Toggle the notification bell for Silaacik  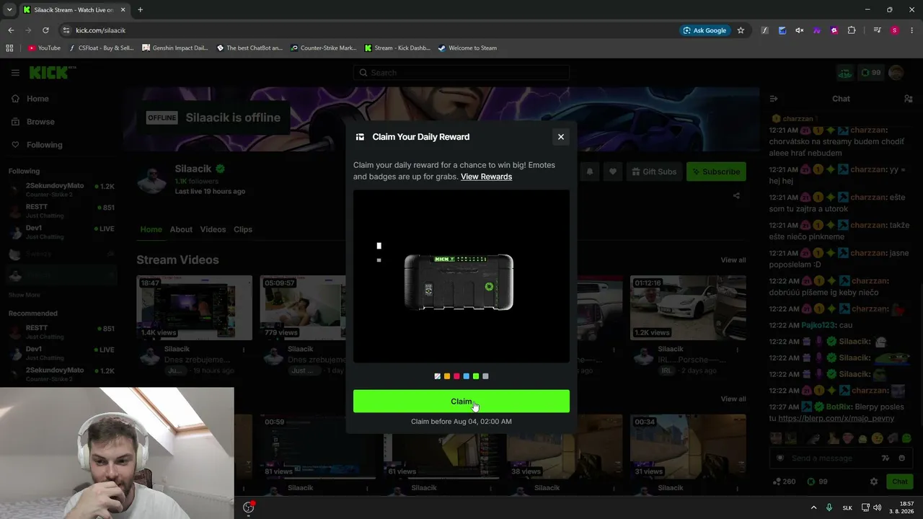pyautogui.click(x=590, y=172)
